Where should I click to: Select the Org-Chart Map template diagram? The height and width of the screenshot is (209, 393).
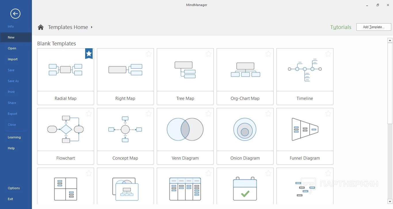point(245,69)
